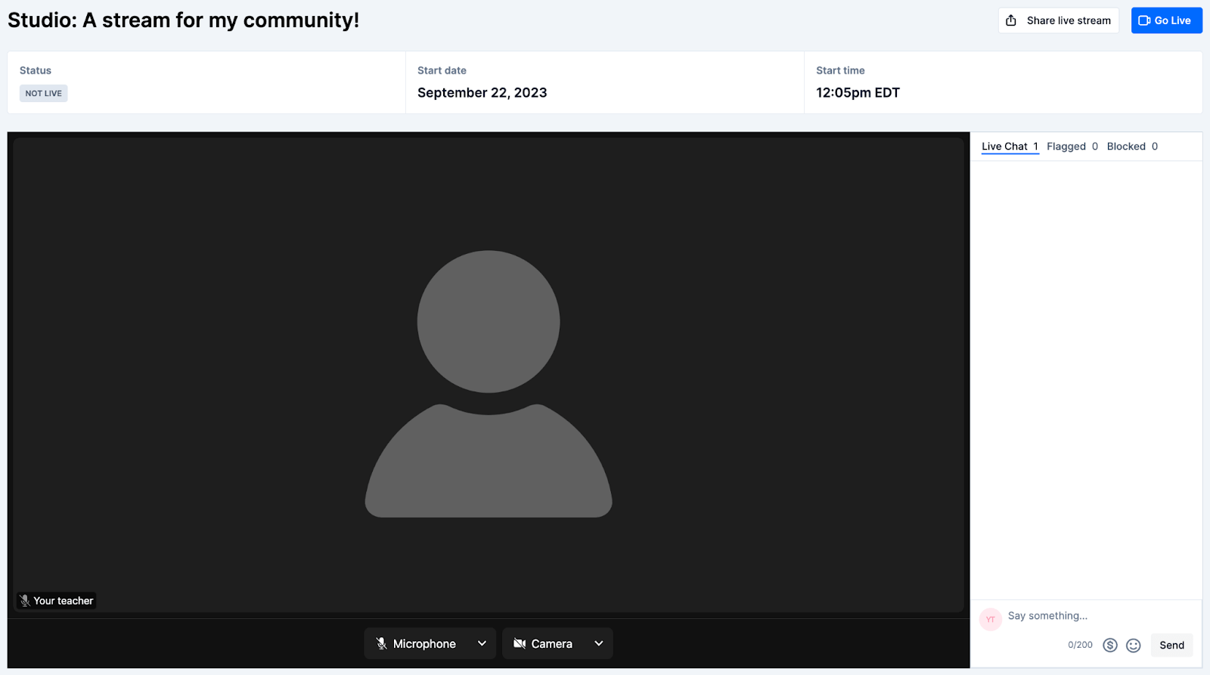Viewport: 1210px width, 675px height.
Task: Unmute using the Microphone toggle
Action: coord(417,644)
